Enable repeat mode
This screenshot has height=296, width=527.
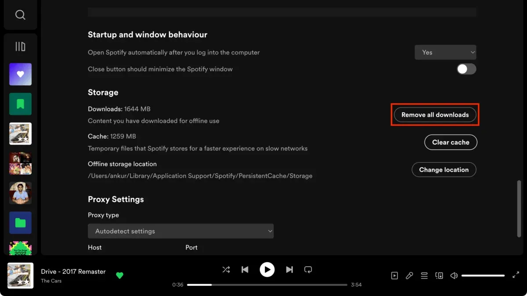click(x=308, y=270)
